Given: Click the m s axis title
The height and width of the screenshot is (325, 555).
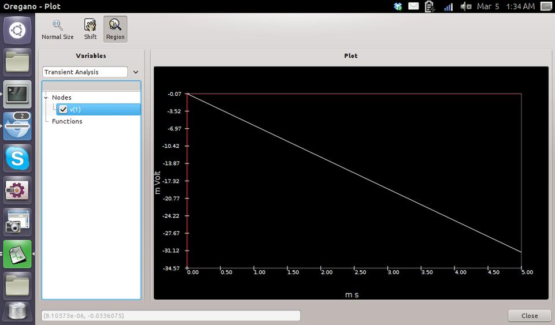Looking at the screenshot, I should pyautogui.click(x=352, y=294).
